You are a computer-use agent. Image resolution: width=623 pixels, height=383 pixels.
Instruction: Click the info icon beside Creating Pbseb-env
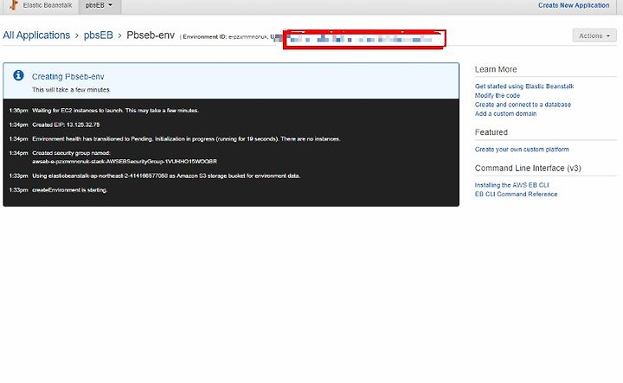tap(18, 75)
